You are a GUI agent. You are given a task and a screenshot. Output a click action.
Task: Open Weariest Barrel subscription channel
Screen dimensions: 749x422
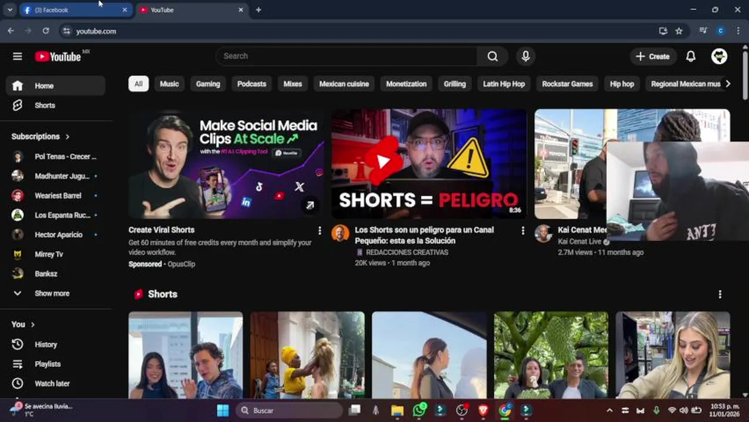tap(56, 196)
